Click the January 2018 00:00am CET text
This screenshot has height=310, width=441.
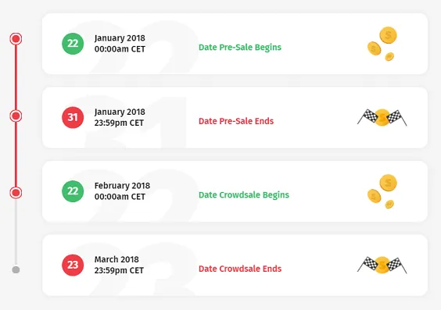click(120, 44)
